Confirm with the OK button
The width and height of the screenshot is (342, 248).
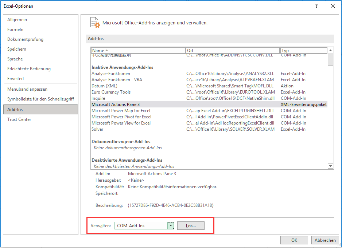294,240
